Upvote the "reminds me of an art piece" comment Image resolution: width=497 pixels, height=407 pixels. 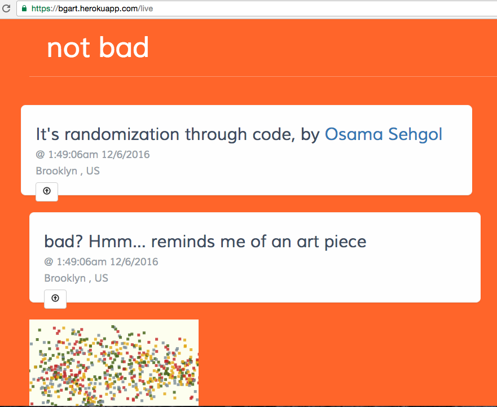tap(55, 299)
